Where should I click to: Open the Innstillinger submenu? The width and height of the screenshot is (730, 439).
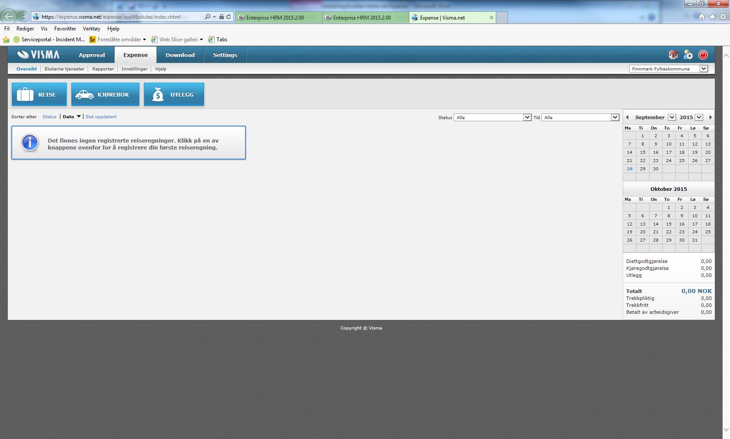(135, 69)
